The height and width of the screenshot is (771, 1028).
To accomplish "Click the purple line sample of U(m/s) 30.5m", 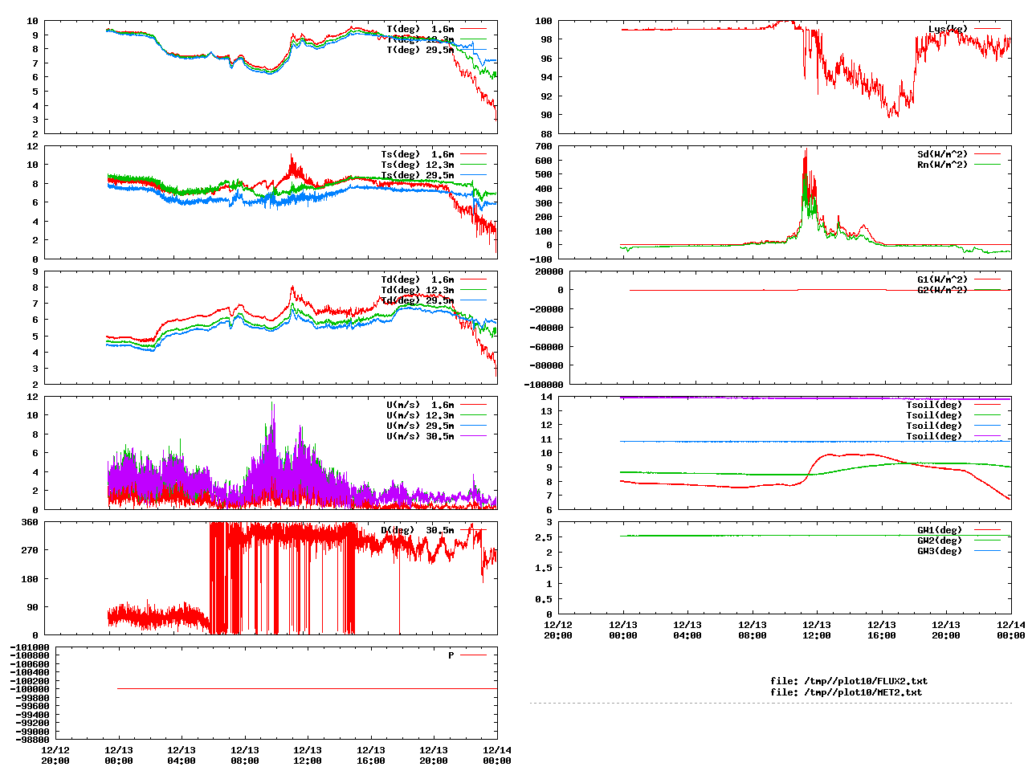I will [474, 436].
